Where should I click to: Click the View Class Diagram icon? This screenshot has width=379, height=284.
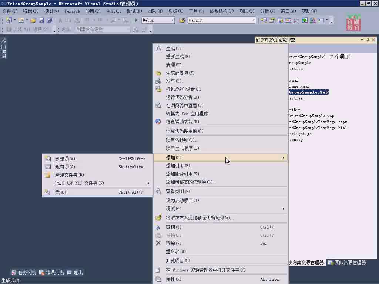pyautogui.click(x=158, y=191)
